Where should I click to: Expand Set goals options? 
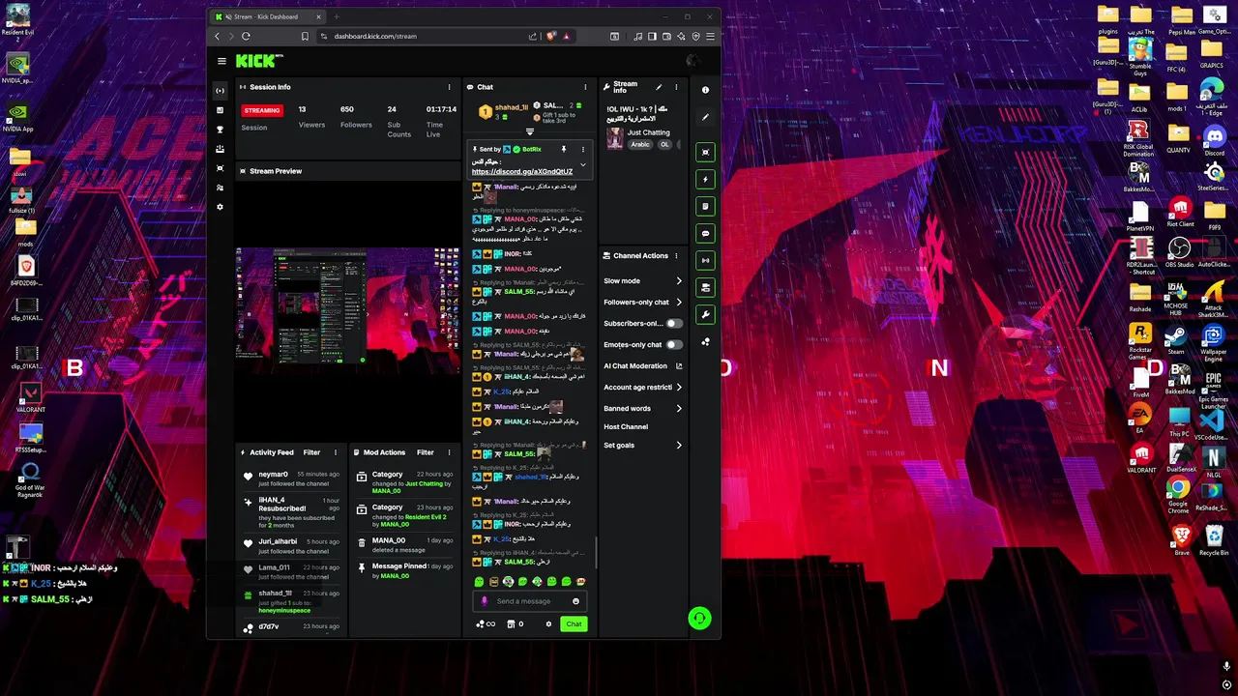pos(679,446)
